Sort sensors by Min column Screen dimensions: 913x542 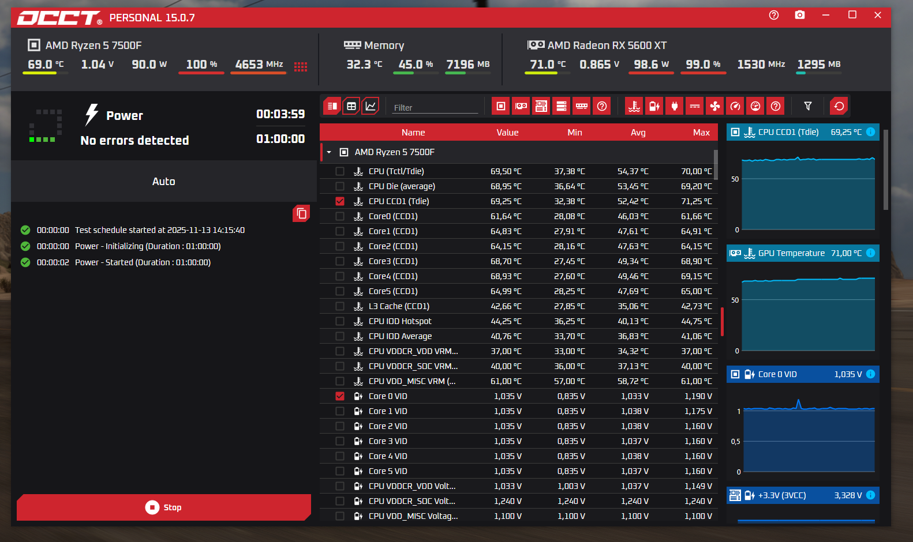(x=575, y=133)
